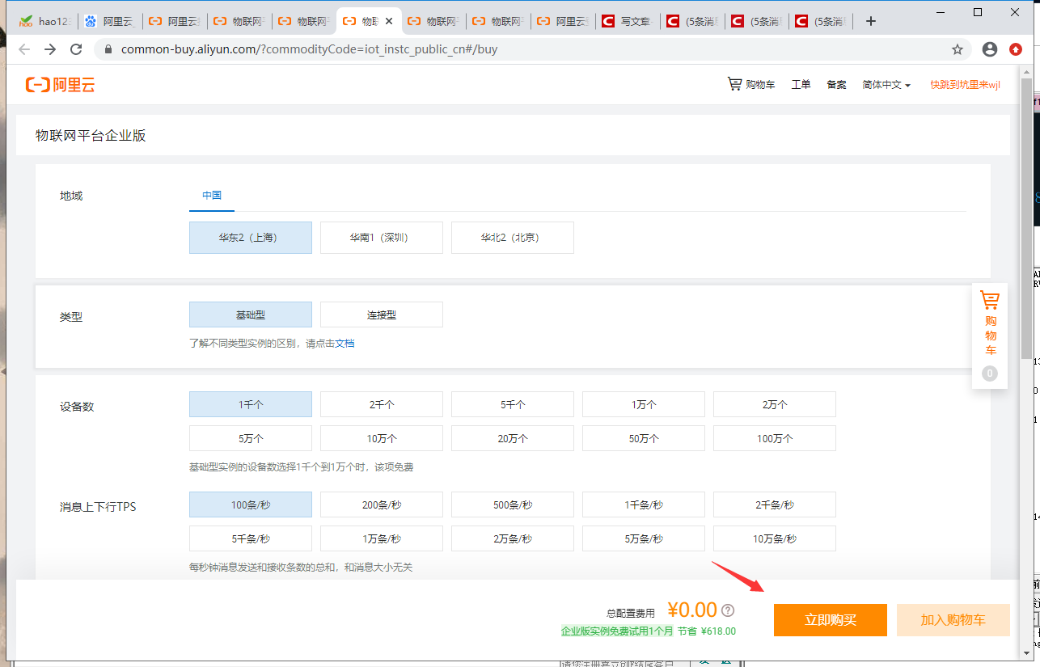Image resolution: width=1040 pixels, height=667 pixels.
Task: Choose region 华北2（北京）
Action: pos(513,238)
